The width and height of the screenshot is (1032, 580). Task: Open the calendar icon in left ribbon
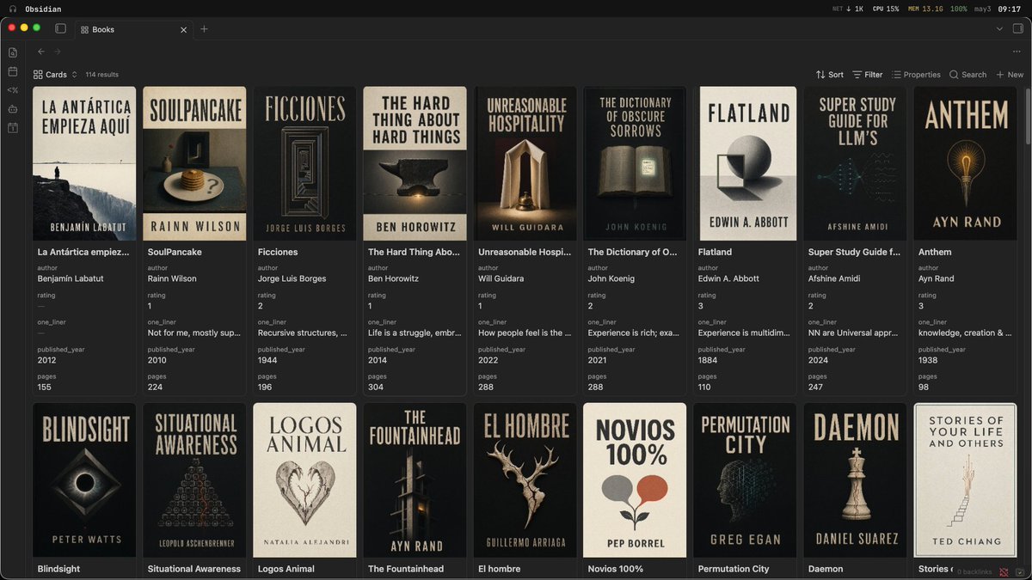point(13,71)
